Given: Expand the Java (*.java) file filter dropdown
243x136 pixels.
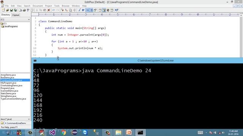Looking at the screenshot, I should pos(29,119).
